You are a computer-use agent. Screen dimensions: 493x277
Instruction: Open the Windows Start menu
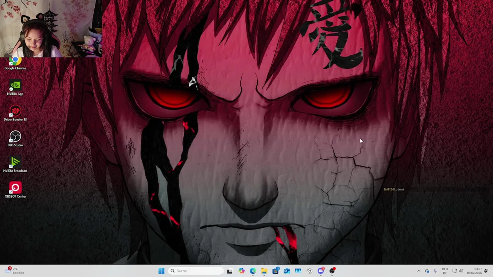tap(161, 271)
